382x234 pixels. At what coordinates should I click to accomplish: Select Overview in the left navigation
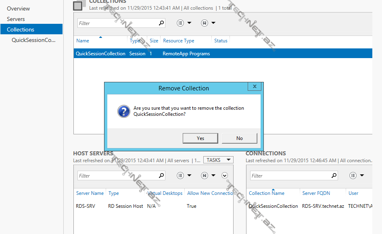click(x=18, y=8)
